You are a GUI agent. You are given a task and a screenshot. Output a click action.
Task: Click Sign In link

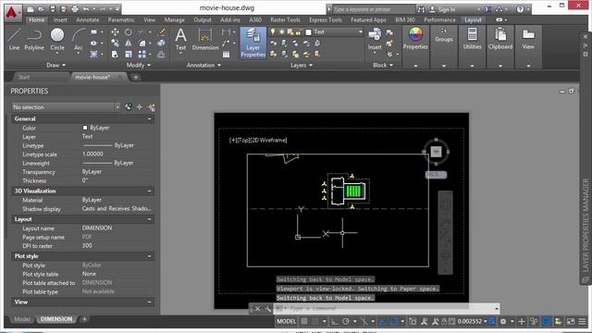[447, 9]
